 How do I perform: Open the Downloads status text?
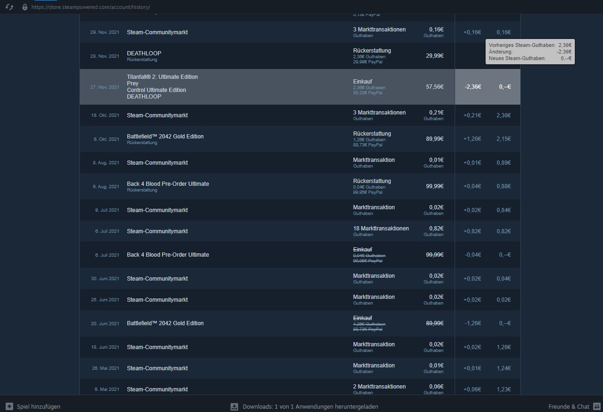coord(310,407)
